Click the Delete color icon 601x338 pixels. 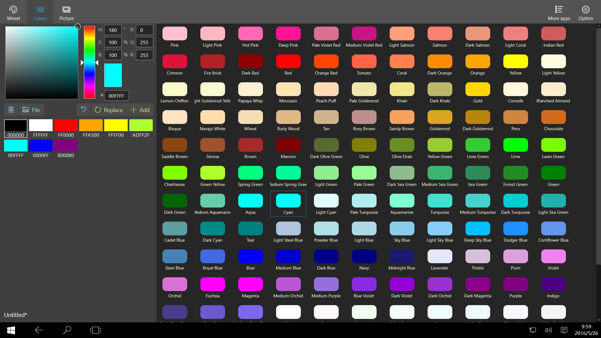click(11, 109)
